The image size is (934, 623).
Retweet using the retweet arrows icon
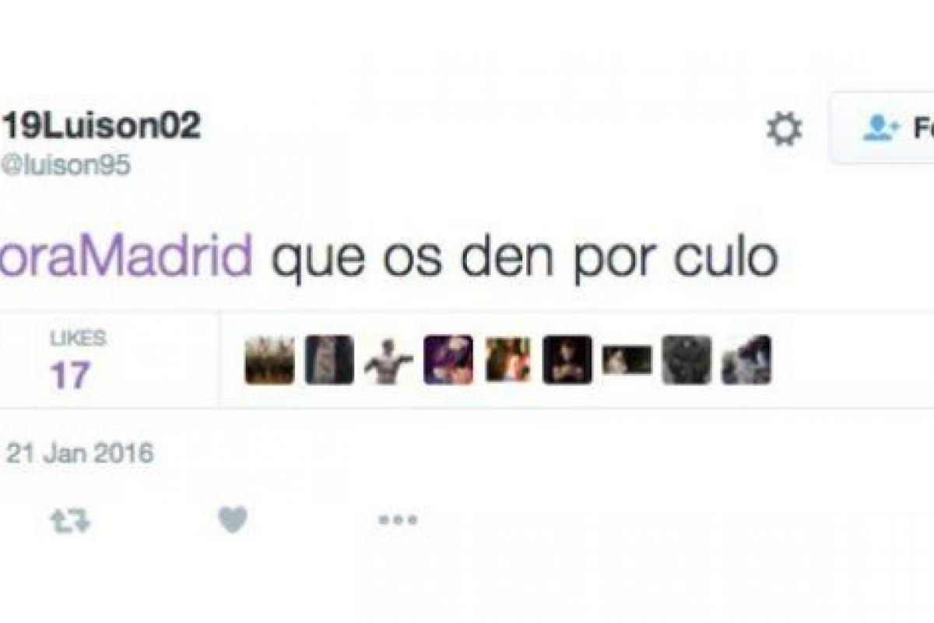point(70,521)
